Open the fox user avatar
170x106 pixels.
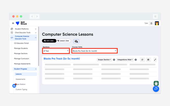(x=157, y=23)
